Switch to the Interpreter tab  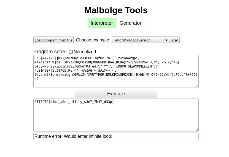[102, 23]
